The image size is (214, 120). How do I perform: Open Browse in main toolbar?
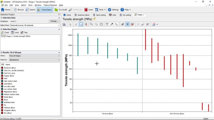tap(19, 10)
